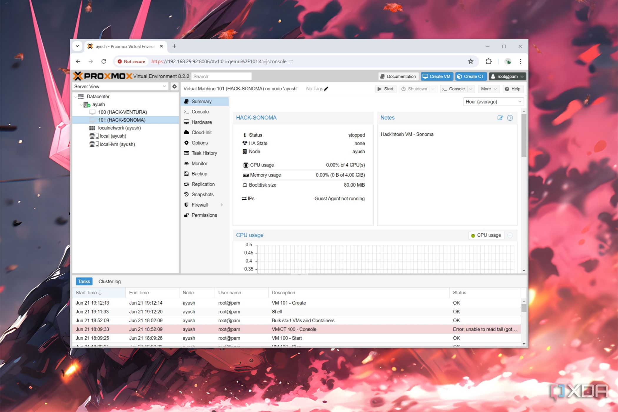This screenshot has width=618, height=412.
Task: Switch to the Cluster log tab
Action: pos(109,281)
